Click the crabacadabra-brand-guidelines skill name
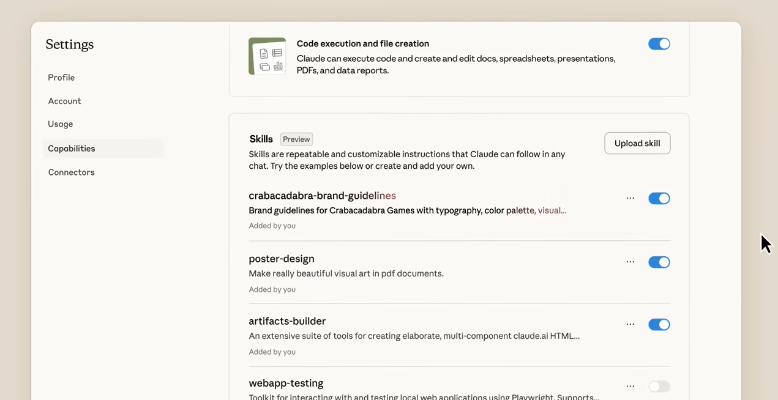Viewport: 778px width, 400px height. [x=322, y=196]
